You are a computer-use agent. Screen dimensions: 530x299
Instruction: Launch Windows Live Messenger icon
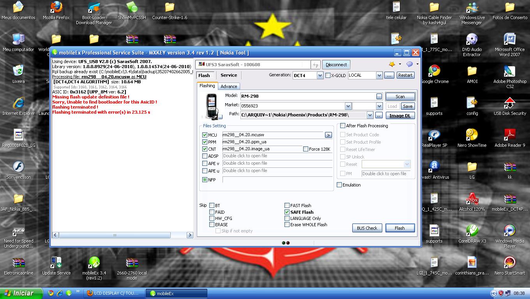tap(472, 7)
